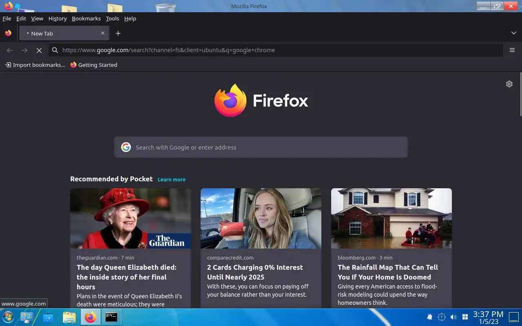Open 'The day Queen Elizabeth died' headline
Image resolution: width=522 pixels, height=326 pixels.
pyautogui.click(x=126, y=277)
